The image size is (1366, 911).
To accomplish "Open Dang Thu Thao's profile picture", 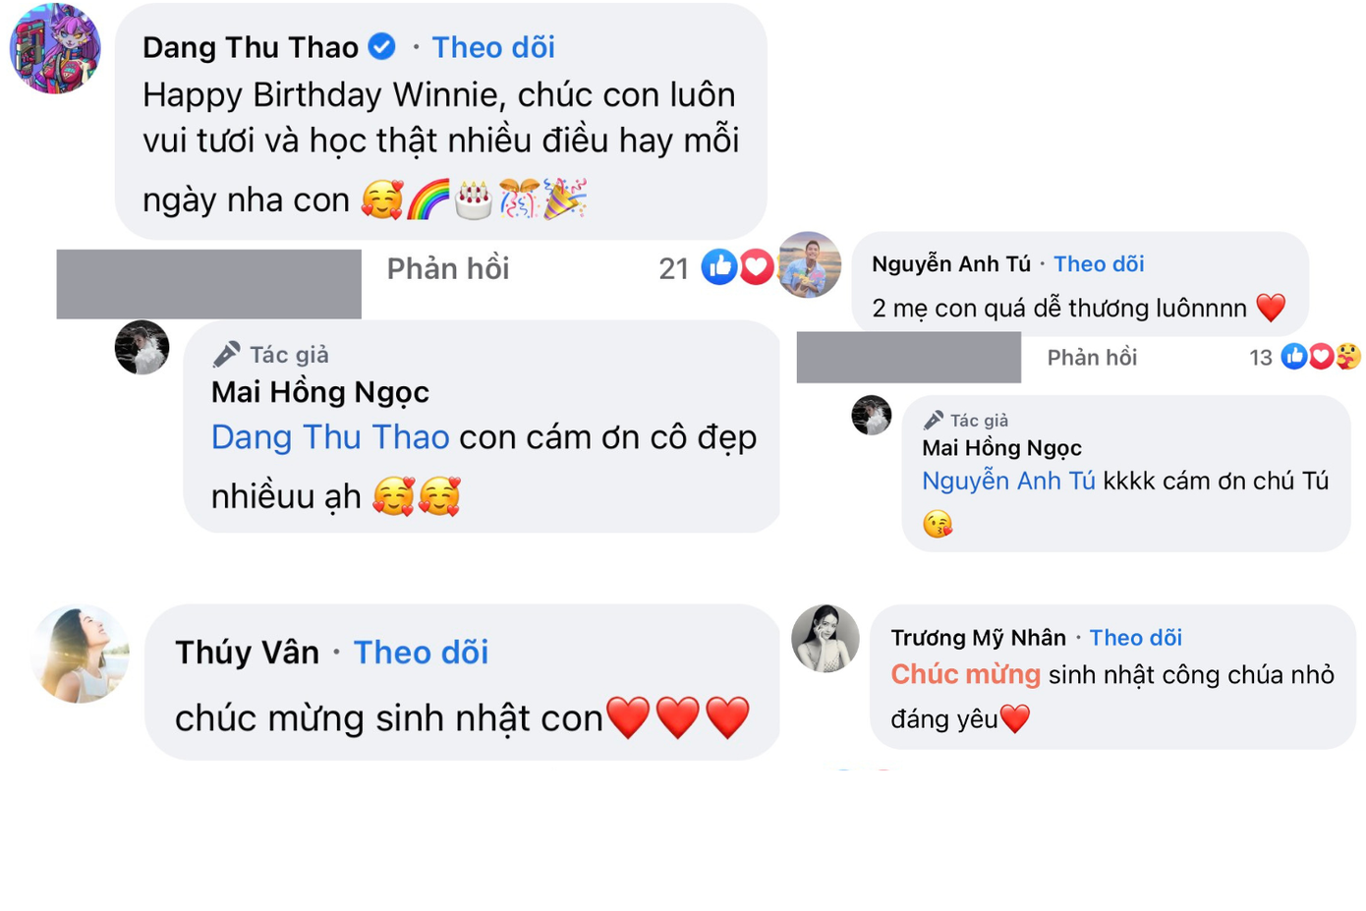I will pyautogui.click(x=54, y=47).
